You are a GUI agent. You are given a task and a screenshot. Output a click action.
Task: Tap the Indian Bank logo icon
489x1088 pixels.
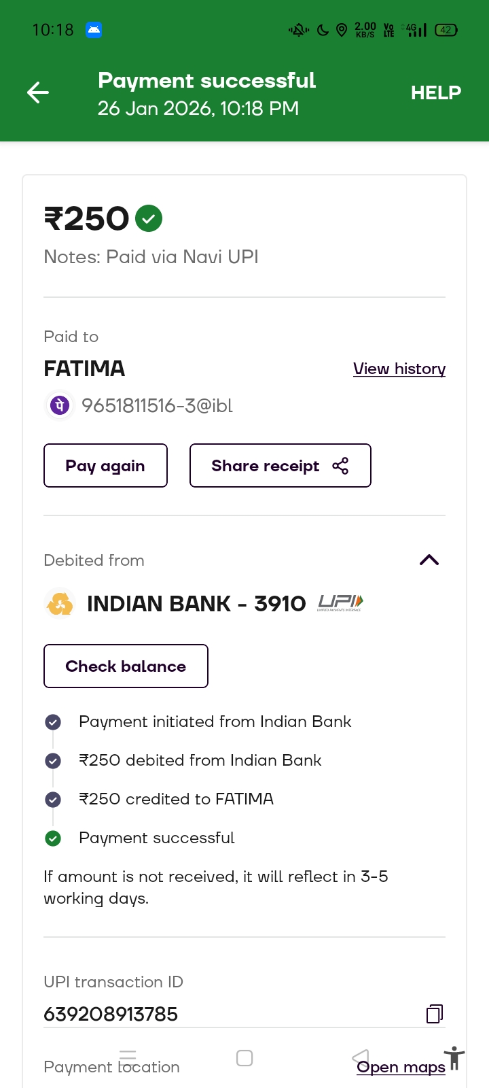click(x=60, y=604)
